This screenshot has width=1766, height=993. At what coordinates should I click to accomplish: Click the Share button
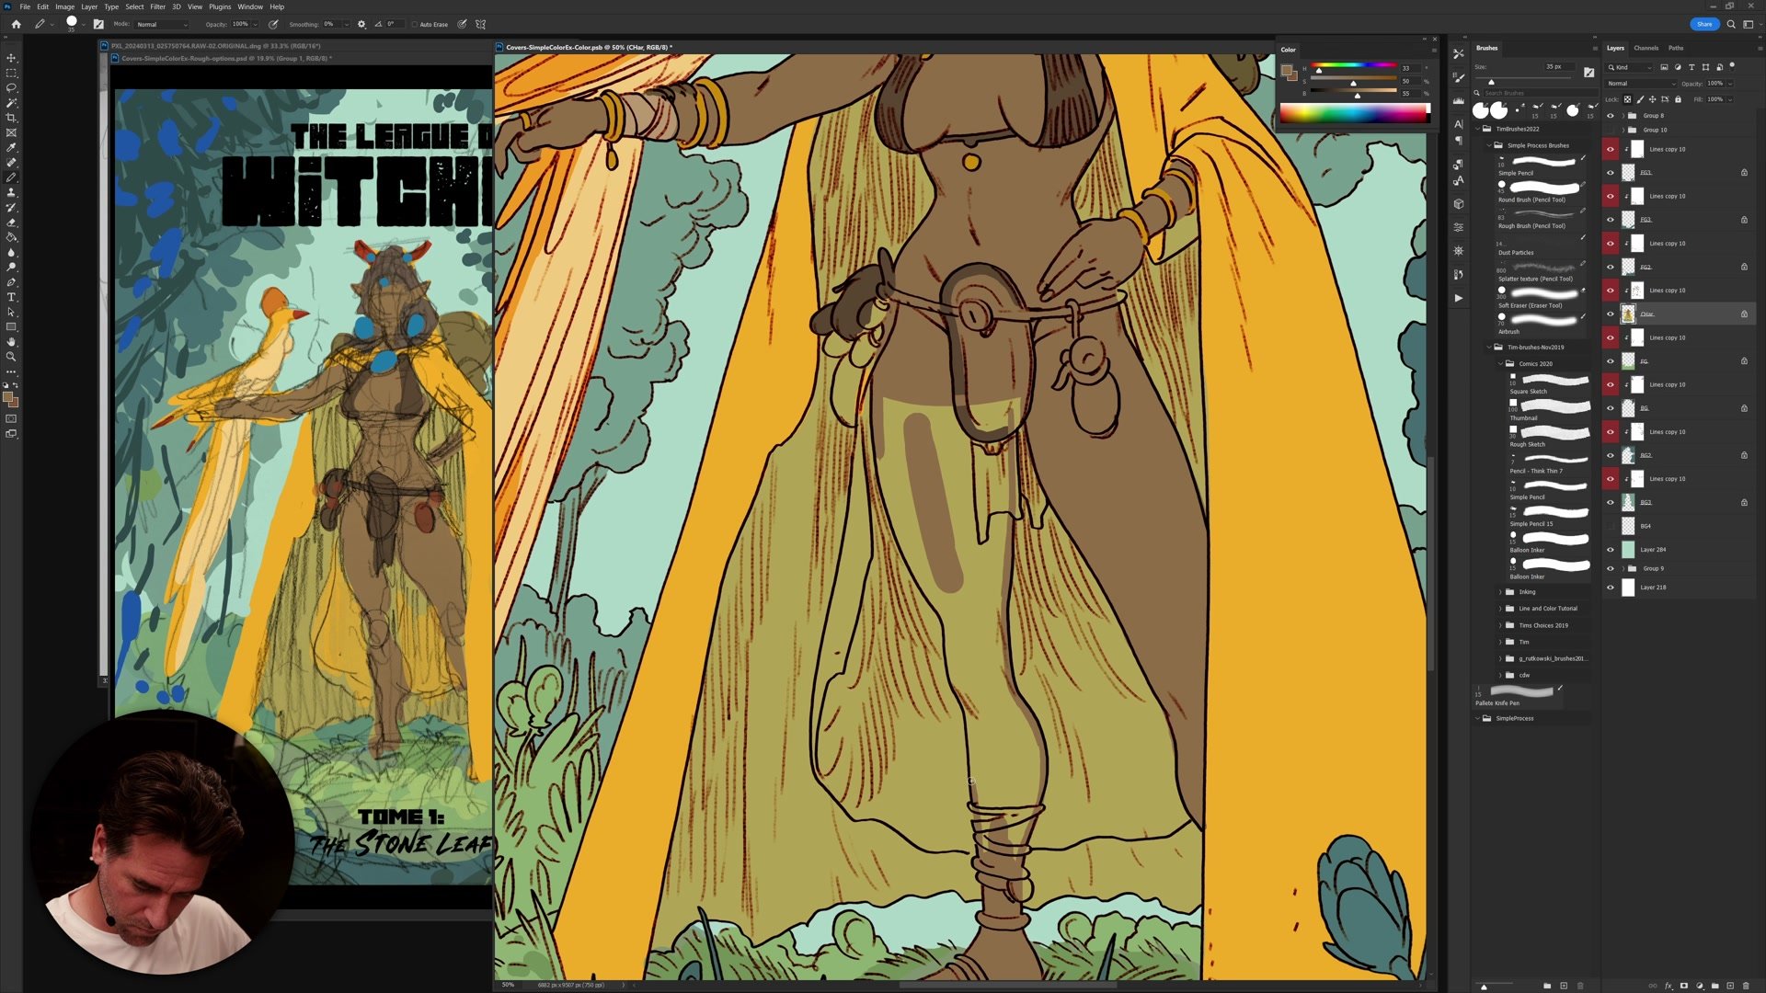click(1703, 24)
